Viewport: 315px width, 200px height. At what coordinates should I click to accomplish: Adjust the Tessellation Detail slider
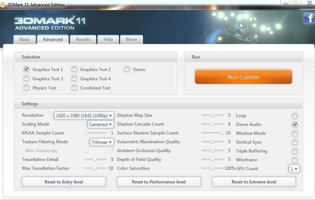(x=95, y=159)
